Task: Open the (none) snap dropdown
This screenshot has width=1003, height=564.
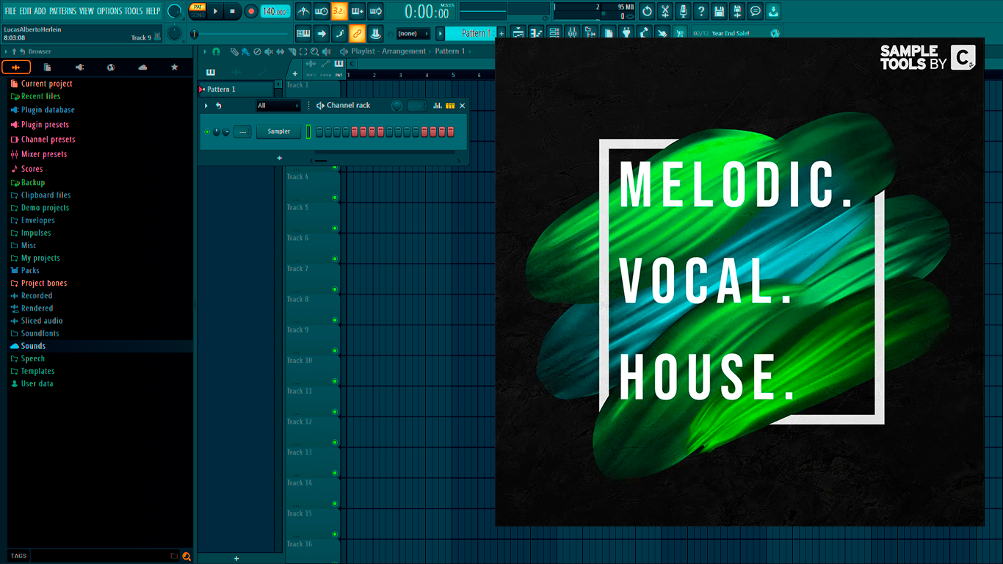Action: click(413, 33)
